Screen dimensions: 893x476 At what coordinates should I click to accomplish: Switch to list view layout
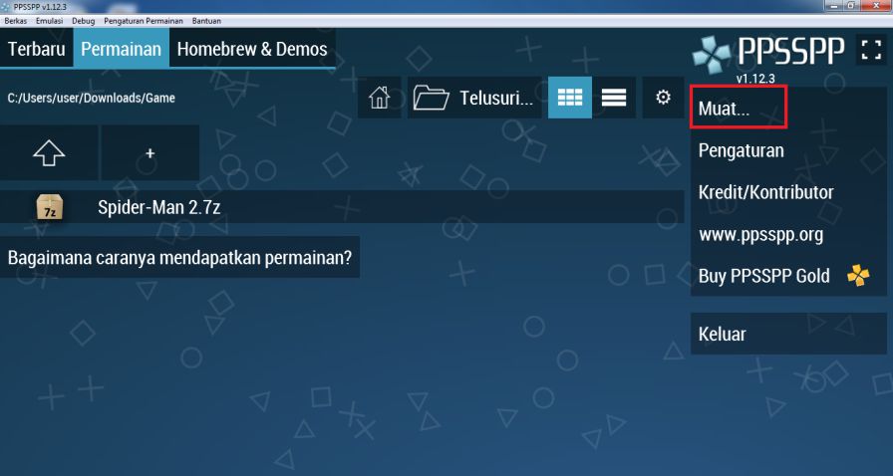[614, 98]
